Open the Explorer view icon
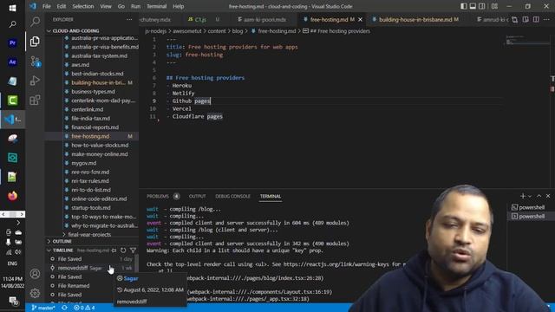Image resolution: width=555 pixels, height=312 pixels. click(35, 42)
